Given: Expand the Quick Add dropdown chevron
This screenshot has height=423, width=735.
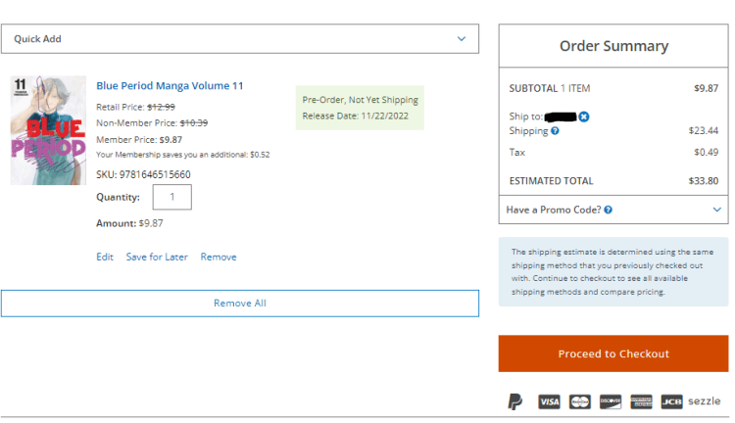Looking at the screenshot, I should [x=462, y=39].
